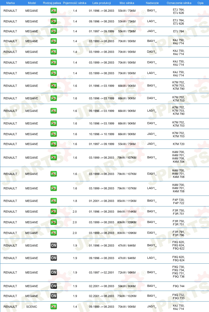Click the Lata produkcji column header
The width and height of the screenshot is (209, 312).
[x=102, y=3]
